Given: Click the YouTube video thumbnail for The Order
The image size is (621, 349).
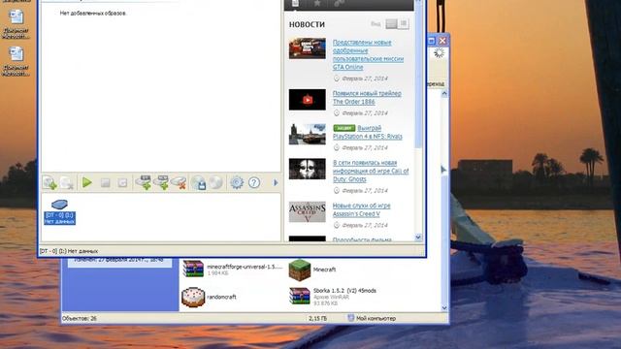Looking at the screenshot, I should 308,99.
